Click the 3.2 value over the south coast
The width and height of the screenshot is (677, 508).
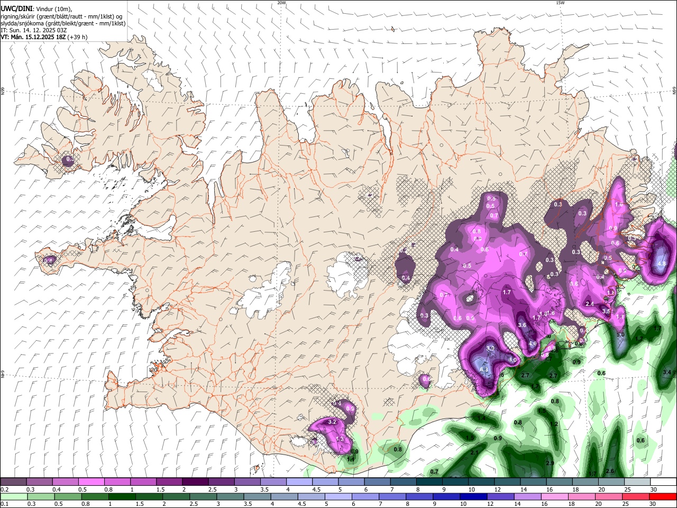click(x=332, y=422)
